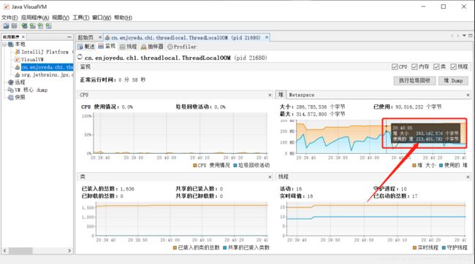Select the 远程 tree item

[x=20, y=82]
